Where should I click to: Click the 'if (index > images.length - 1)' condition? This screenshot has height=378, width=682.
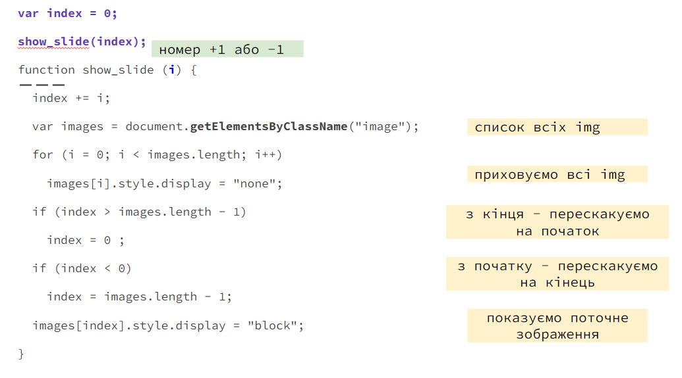point(139,212)
